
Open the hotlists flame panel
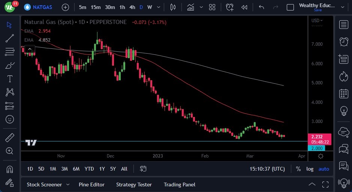point(343,76)
